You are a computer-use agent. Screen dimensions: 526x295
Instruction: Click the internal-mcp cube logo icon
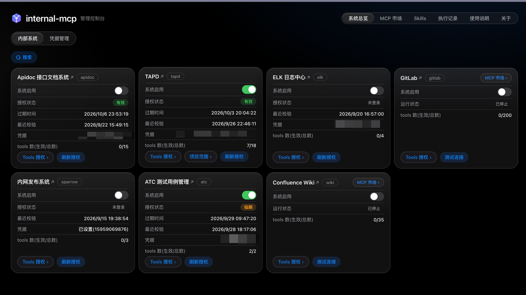pyautogui.click(x=16, y=18)
